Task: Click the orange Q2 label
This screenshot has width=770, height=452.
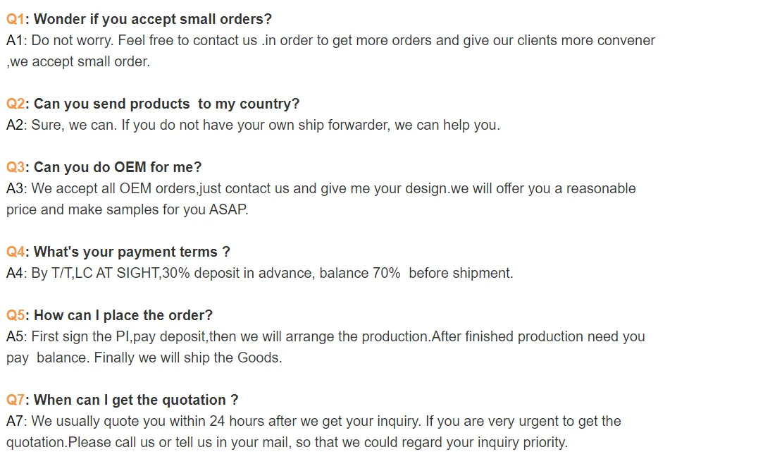Action: (x=15, y=104)
